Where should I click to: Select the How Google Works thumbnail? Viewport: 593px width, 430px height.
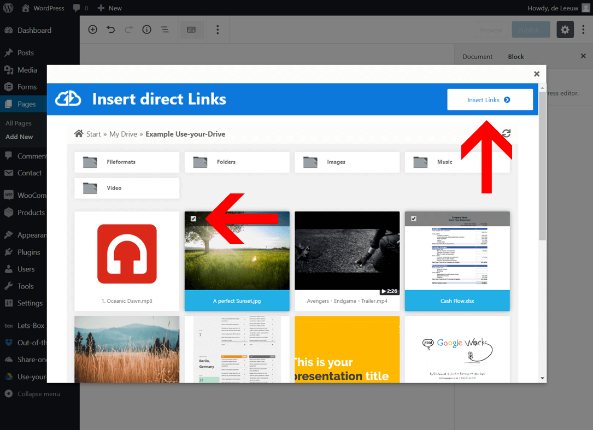[x=457, y=350]
